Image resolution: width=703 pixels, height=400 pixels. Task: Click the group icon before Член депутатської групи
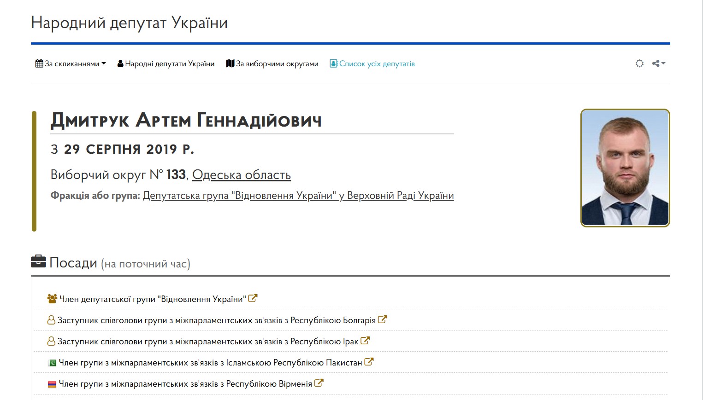[52, 299]
